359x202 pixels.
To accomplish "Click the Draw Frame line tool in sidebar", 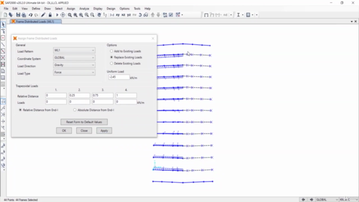I will (3, 44).
